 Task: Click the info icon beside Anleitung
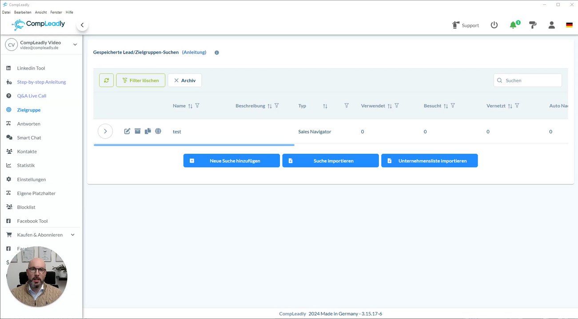tap(217, 53)
